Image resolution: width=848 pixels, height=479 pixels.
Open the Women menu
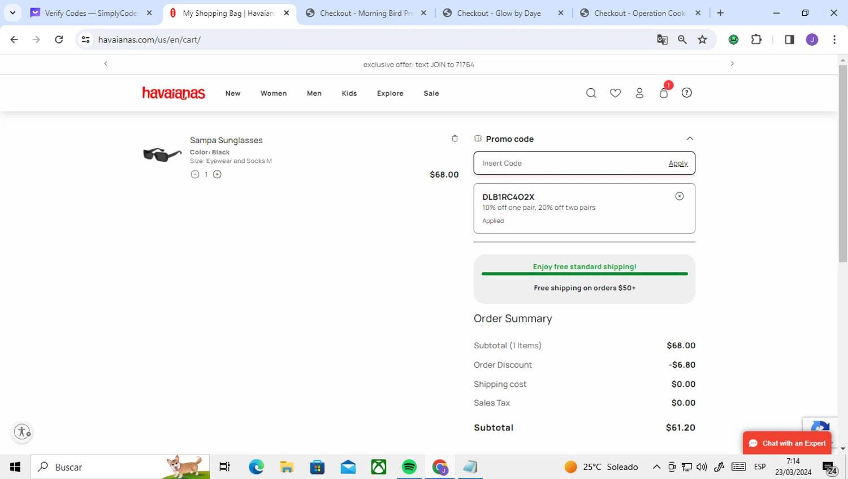[274, 93]
